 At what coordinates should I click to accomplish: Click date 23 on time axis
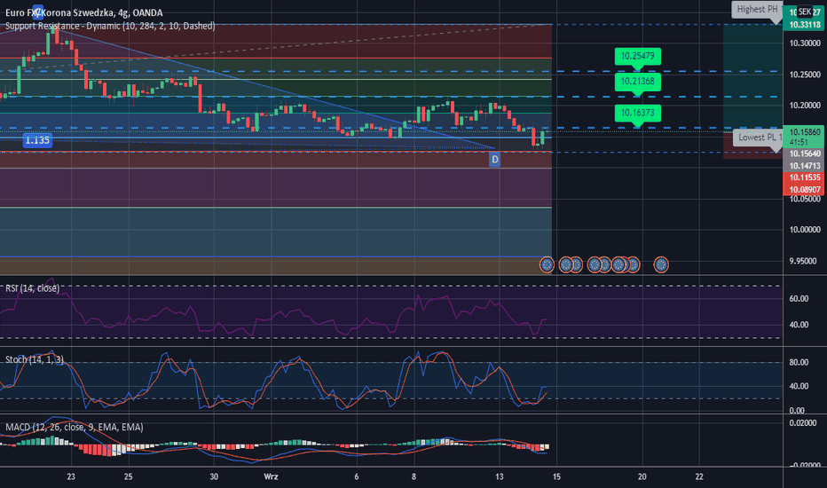coord(71,476)
